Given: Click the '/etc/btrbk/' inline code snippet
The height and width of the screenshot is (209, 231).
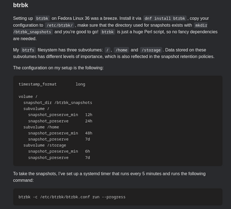Looking at the screenshot, I should click(59, 25).
